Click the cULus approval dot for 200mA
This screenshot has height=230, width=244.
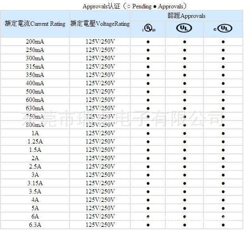[x=148, y=42]
